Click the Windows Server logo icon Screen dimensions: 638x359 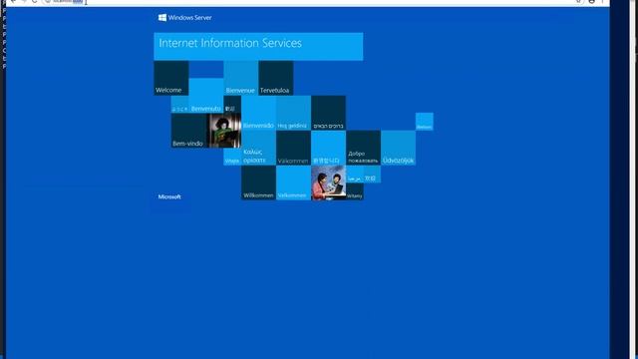coord(162,18)
